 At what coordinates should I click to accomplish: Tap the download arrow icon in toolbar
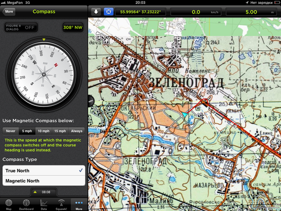pos(96,12)
